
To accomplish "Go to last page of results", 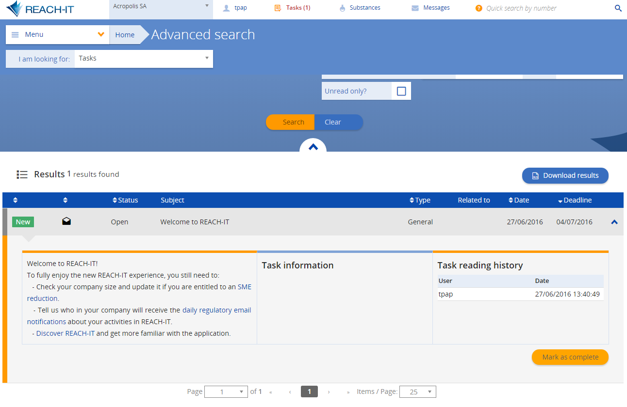I will pos(348,392).
